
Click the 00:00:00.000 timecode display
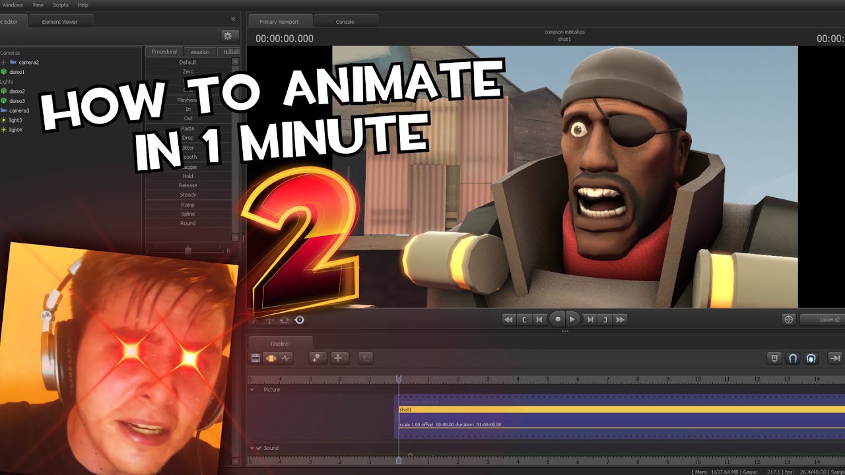pyautogui.click(x=285, y=38)
